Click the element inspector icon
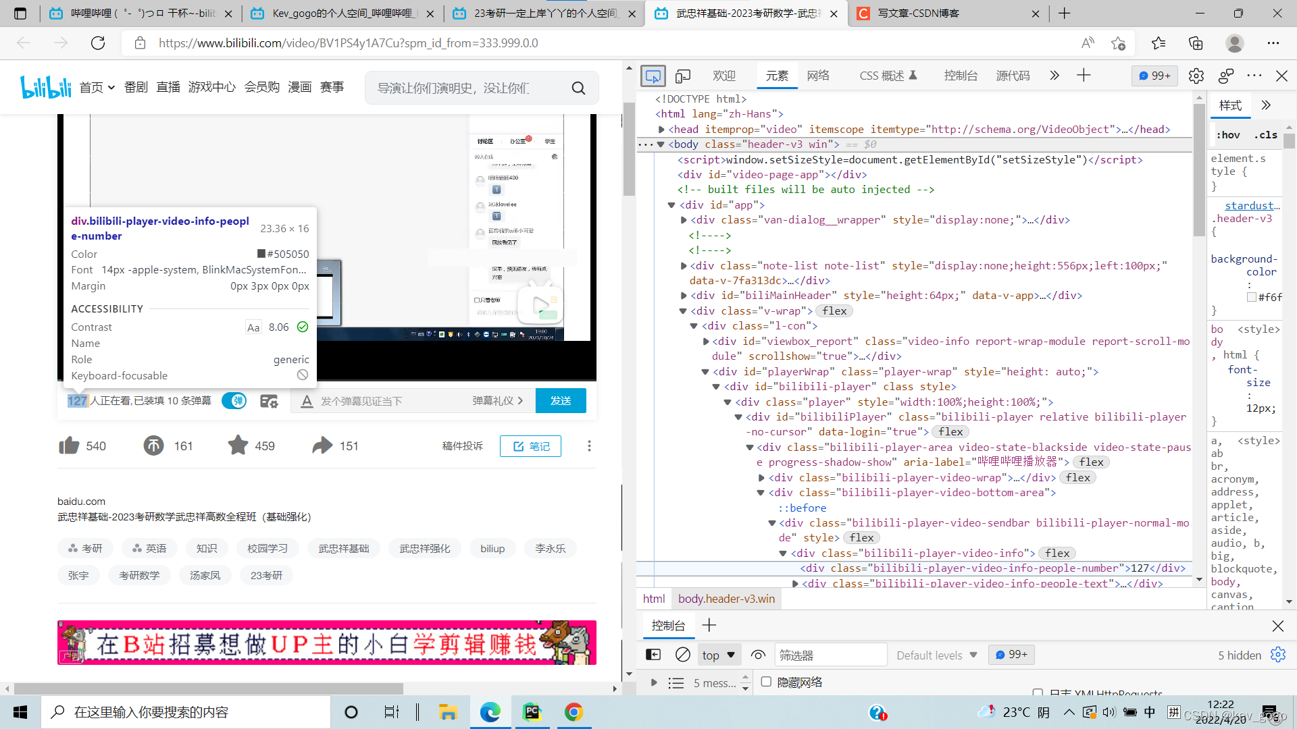Image resolution: width=1297 pixels, height=729 pixels. tap(653, 76)
